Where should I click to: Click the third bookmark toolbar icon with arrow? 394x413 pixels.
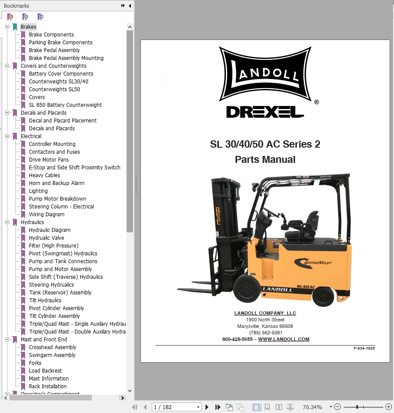(x=40, y=17)
